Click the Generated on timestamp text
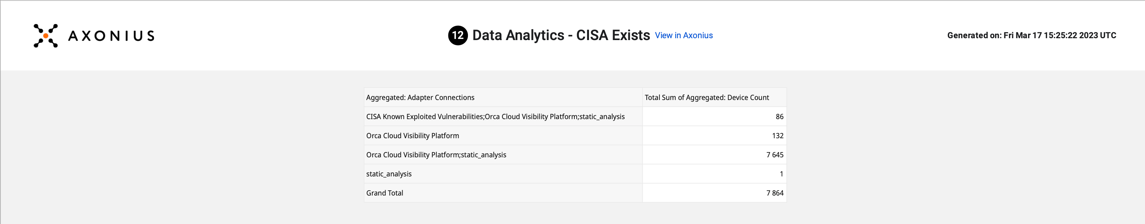The height and width of the screenshot is (224, 1145). [x=1031, y=36]
